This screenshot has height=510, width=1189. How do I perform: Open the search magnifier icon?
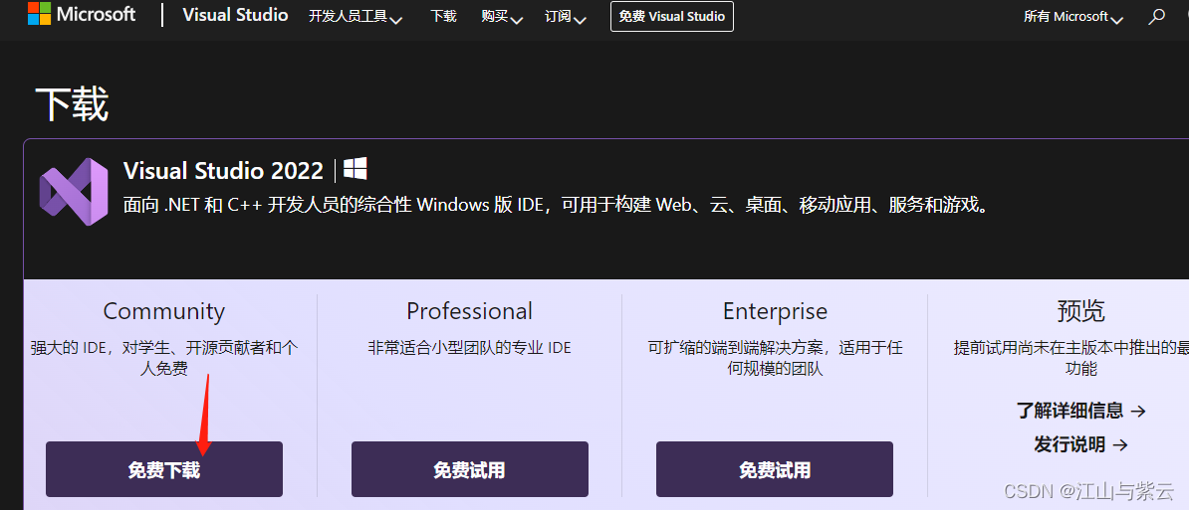point(1156,16)
